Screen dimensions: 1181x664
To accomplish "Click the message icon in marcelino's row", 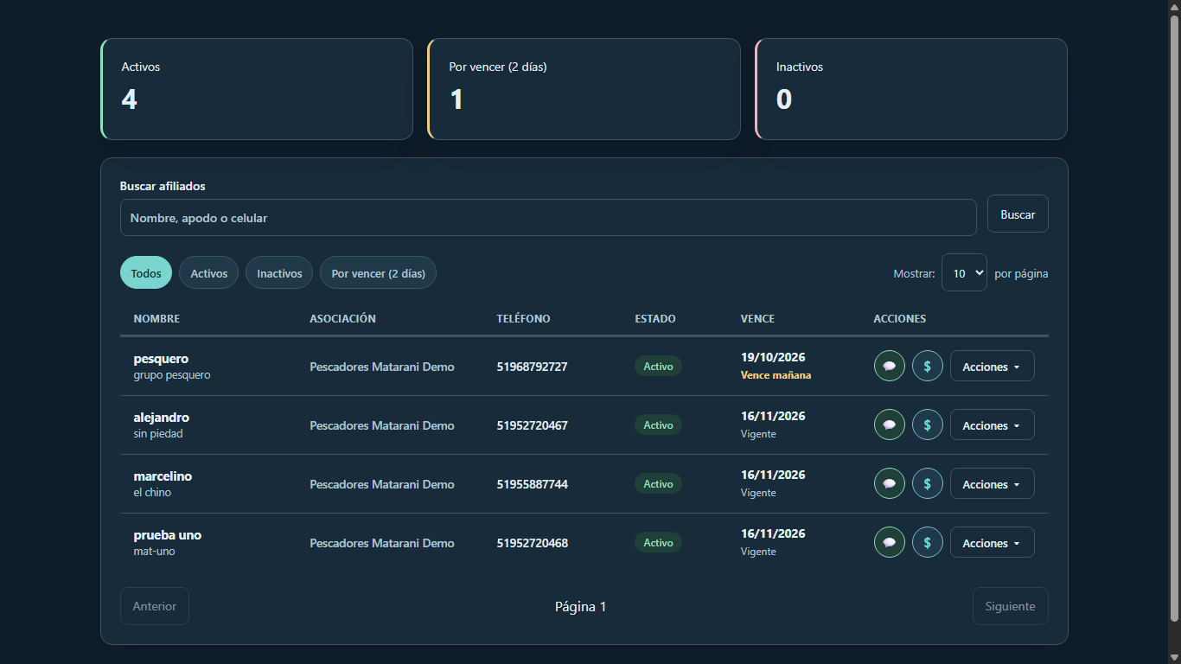I will pyautogui.click(x=890, y=483).
